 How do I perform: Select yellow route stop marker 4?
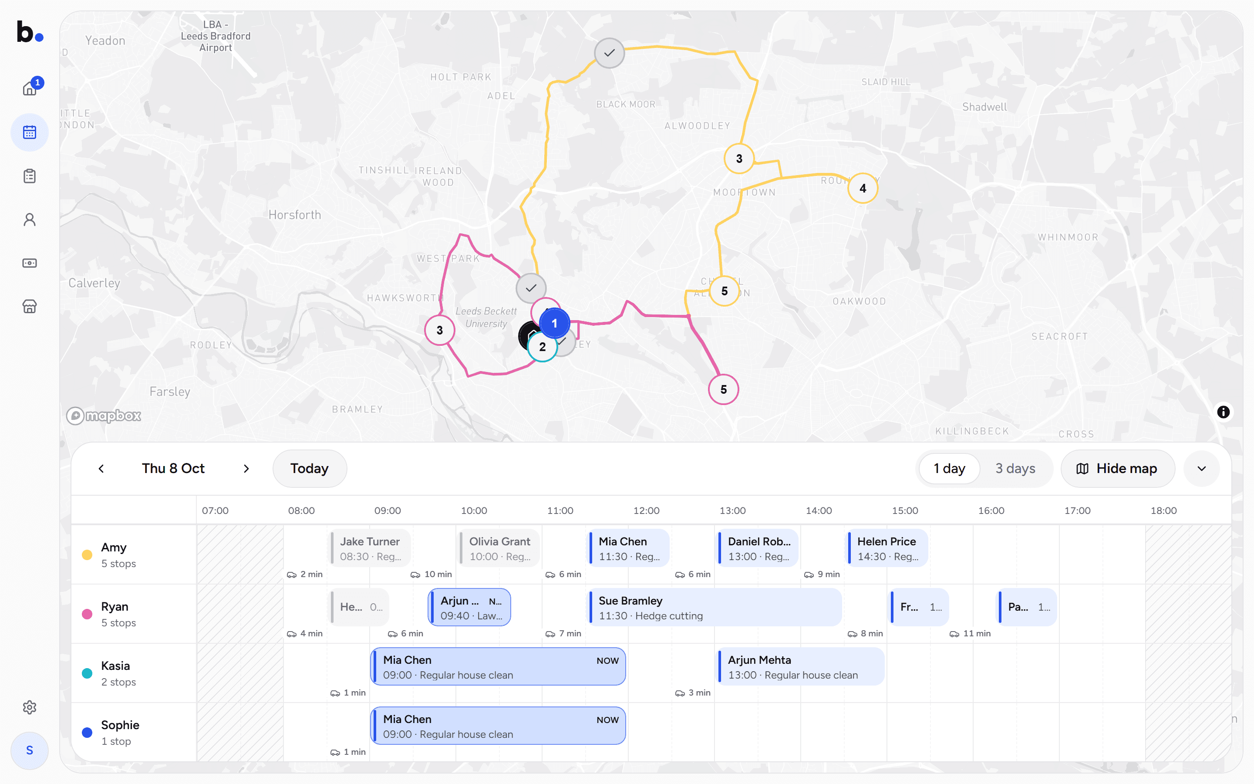pyautogui.click(x=863, y=188)
